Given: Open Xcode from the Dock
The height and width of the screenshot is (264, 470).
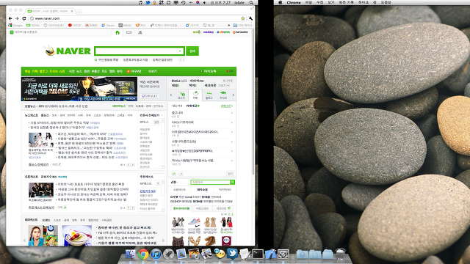Looking at the screenshot, I should click(x=271, y=254).
